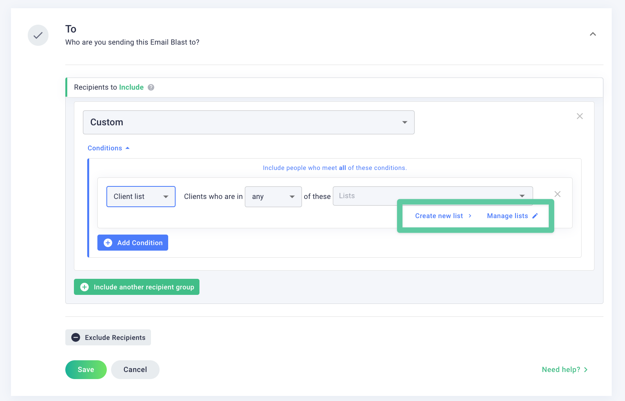Click the 'Include people who meet all' text

(x=304, y=168)
